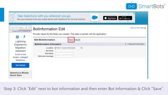This screenshot has width=168, height=95.
Task: Open the Location Profile dropdown
Action: click(x=59, y=48)
